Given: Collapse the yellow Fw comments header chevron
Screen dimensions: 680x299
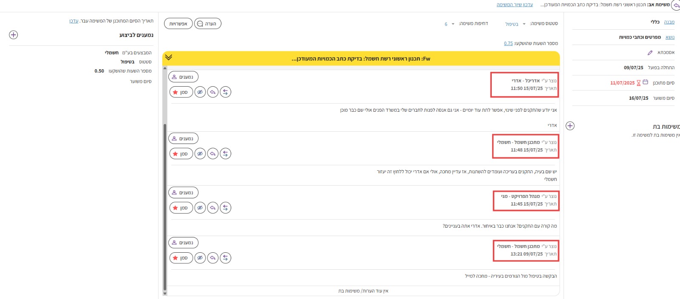Looking at the screenshot, I should point(169,57).
